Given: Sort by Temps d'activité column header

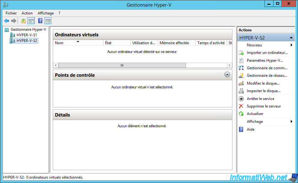Looking at the screenshot, I should (x=211, y=43).
